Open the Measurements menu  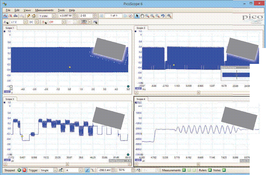pos(44,10)
